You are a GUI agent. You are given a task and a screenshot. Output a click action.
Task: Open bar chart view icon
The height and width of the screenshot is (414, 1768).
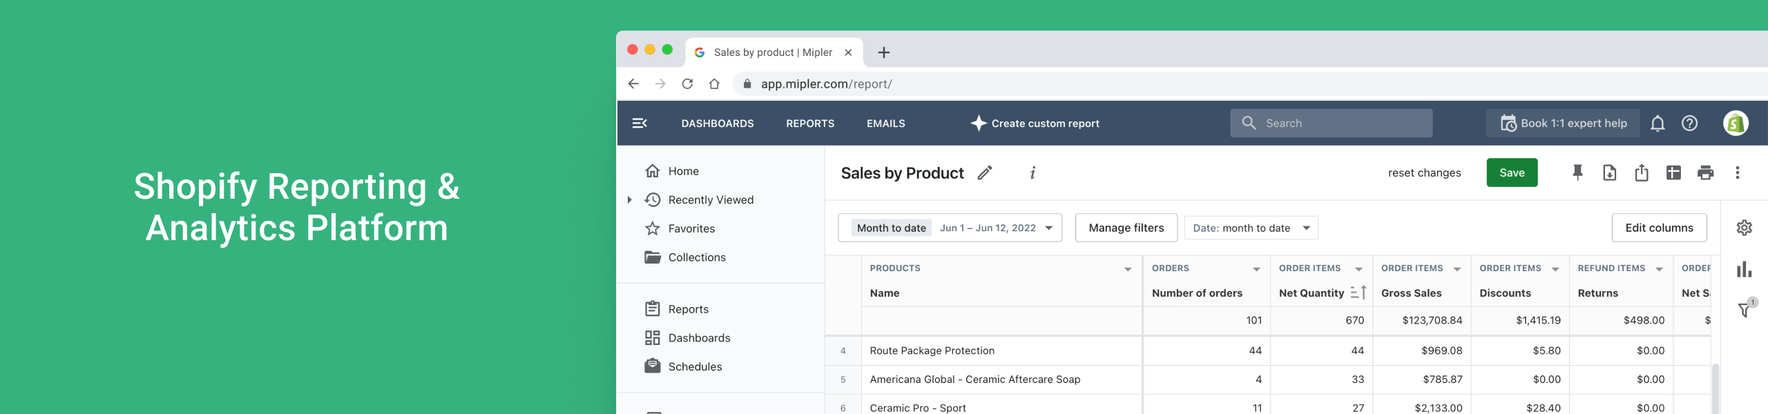[x=1745, y=269]
